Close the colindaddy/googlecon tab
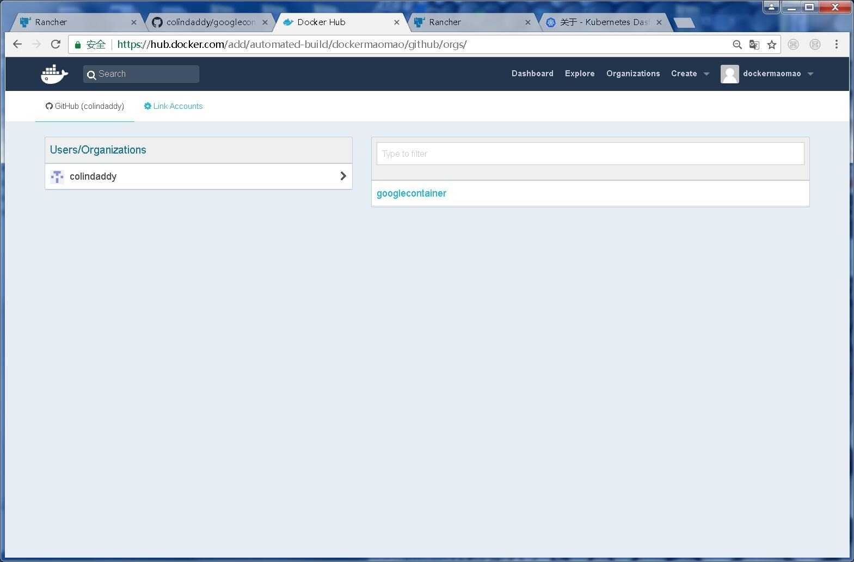 [265, 22]
